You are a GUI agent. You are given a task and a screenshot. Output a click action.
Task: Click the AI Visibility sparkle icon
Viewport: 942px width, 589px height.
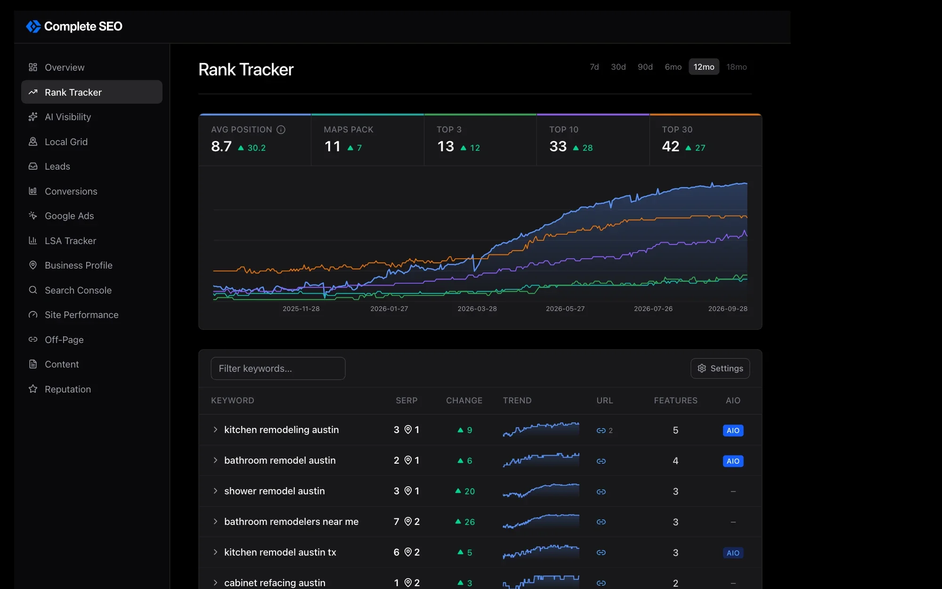coord(33,117)
